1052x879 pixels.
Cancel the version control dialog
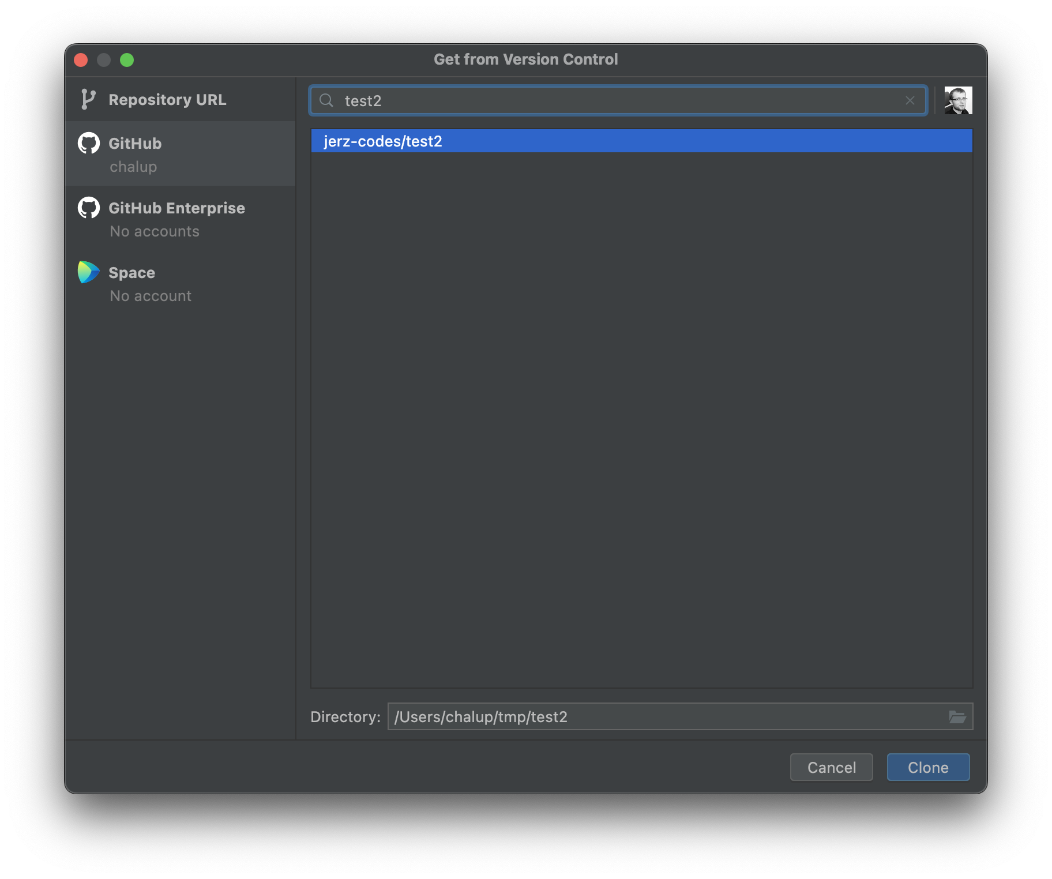(x=831, y=767)
